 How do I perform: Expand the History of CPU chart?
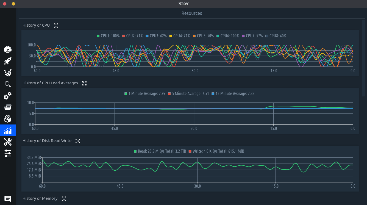[56, 26]
